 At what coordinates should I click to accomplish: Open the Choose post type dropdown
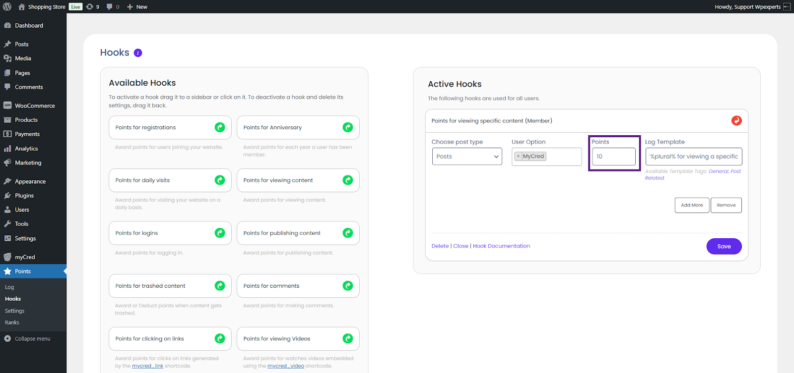[467, 157]
